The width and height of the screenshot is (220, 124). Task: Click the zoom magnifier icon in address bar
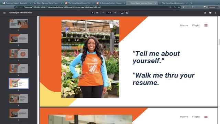(x=170, y=7)
